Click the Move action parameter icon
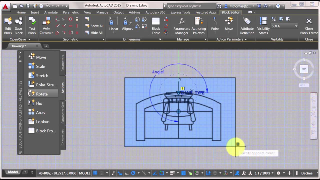Image resolution: width=320 pixels, height=180 pixels. coord(229,21)
